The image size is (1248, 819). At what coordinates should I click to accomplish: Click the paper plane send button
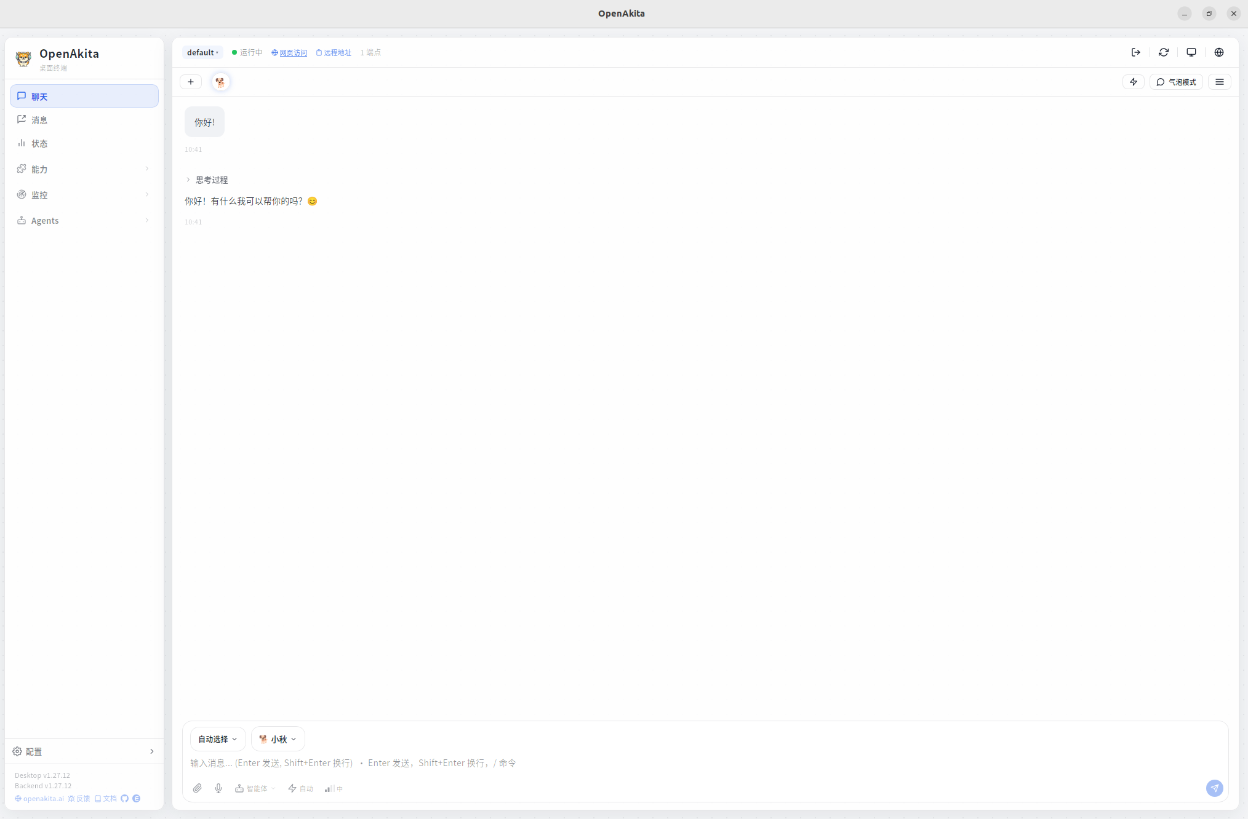click(1215, 788)
